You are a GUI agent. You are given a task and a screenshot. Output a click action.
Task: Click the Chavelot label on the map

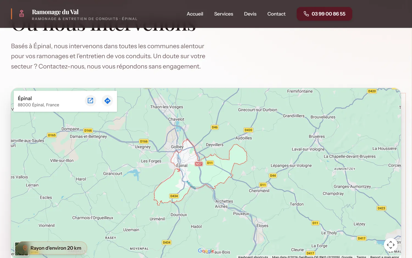click(176, 119)
